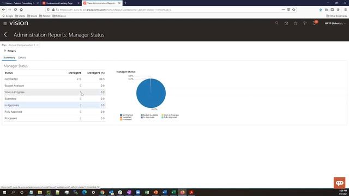
Task: Open the Firefox taskbar icon
Action: pos(182,192)
